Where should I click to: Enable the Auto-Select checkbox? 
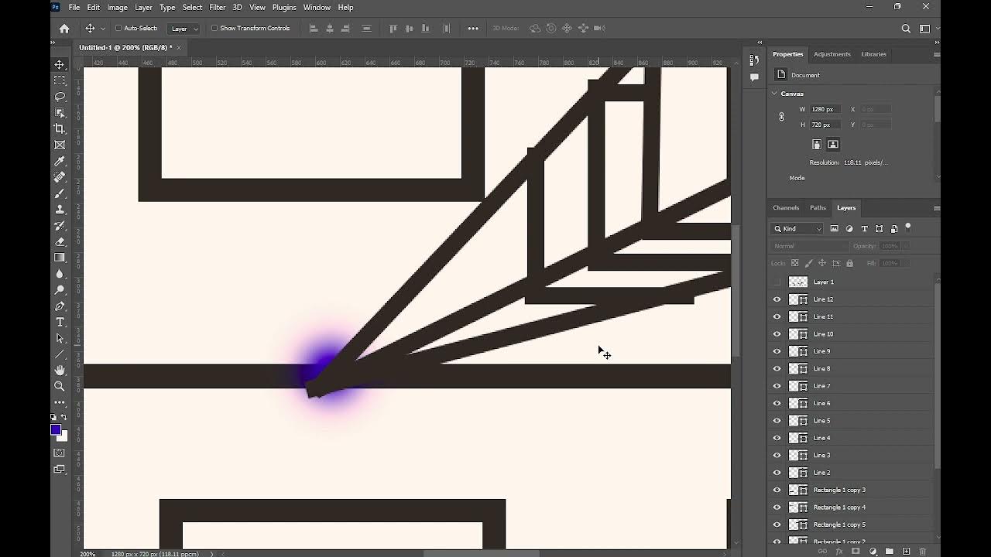[x=118, y=29]
